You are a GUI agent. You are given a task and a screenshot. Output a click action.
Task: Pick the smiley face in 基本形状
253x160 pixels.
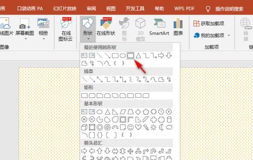click(130, 127)
